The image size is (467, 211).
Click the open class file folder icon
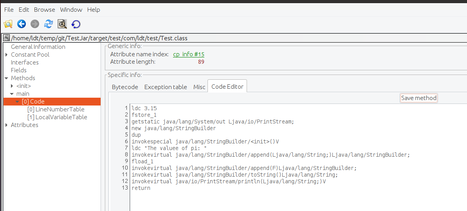pyautogui.click(x=8, y=24)
